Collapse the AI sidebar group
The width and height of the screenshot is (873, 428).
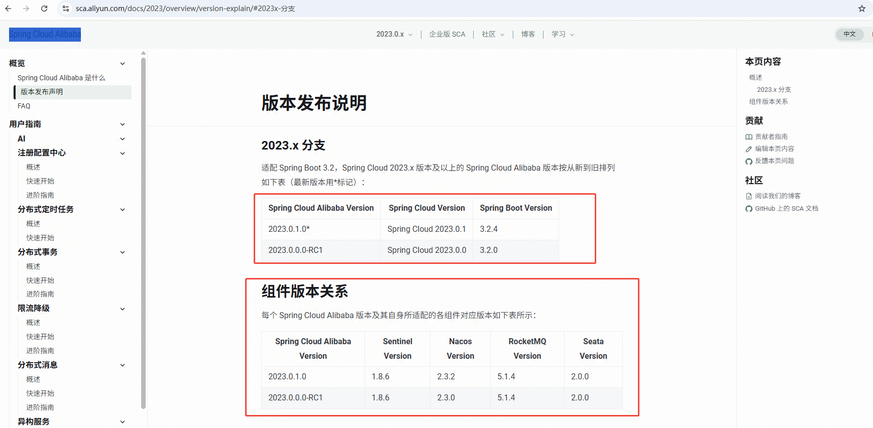pyautogui.click(x=123, y=138)
